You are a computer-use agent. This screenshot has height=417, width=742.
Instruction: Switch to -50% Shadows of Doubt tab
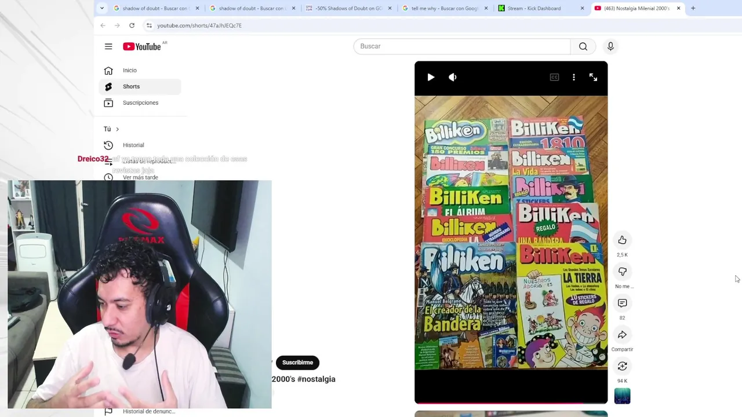pos(347,8)
